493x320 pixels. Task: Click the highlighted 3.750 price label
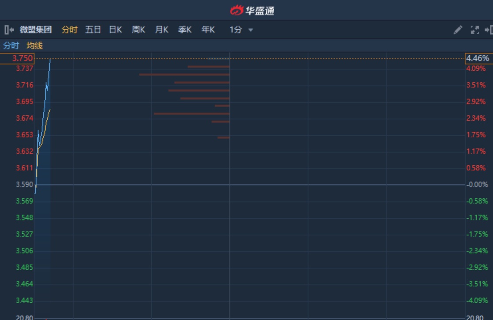coord(17,58)
